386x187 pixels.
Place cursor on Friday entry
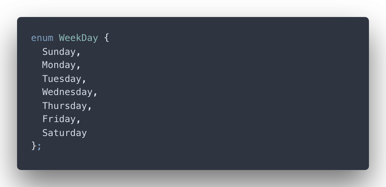pos(59,119)
